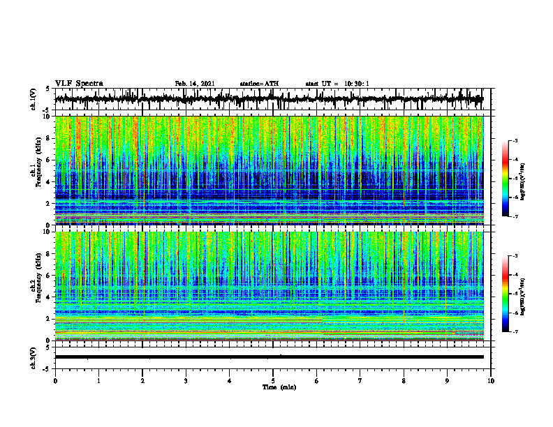
Task: Click time axis tick label "4"
Action: (x=230, y=381)
